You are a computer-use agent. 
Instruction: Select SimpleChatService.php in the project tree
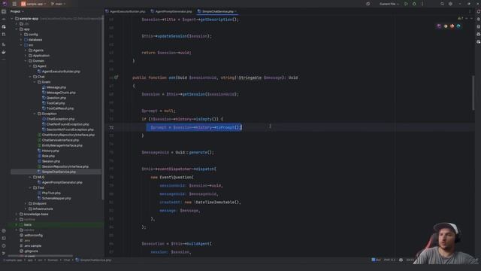56,172
